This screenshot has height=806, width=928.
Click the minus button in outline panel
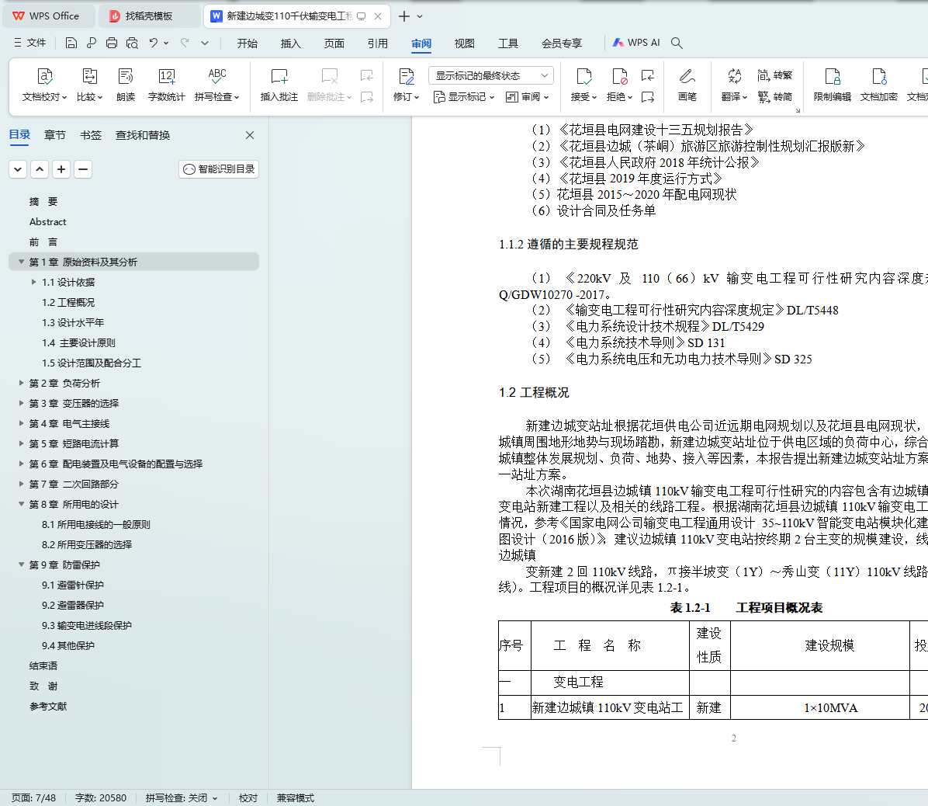[83, 169]
